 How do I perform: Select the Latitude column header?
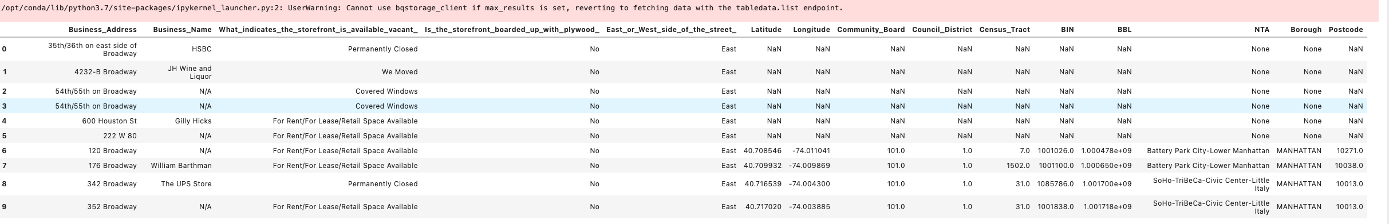766,30
